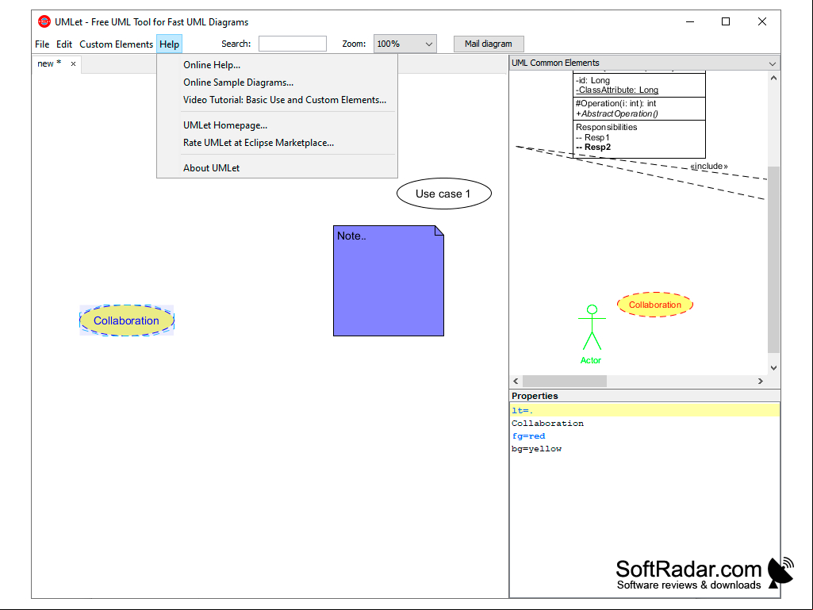Image resolution: width=813 pixels, height=610 pixels.
Task: Click the lt=. property line
Action: tap(645, 410)
